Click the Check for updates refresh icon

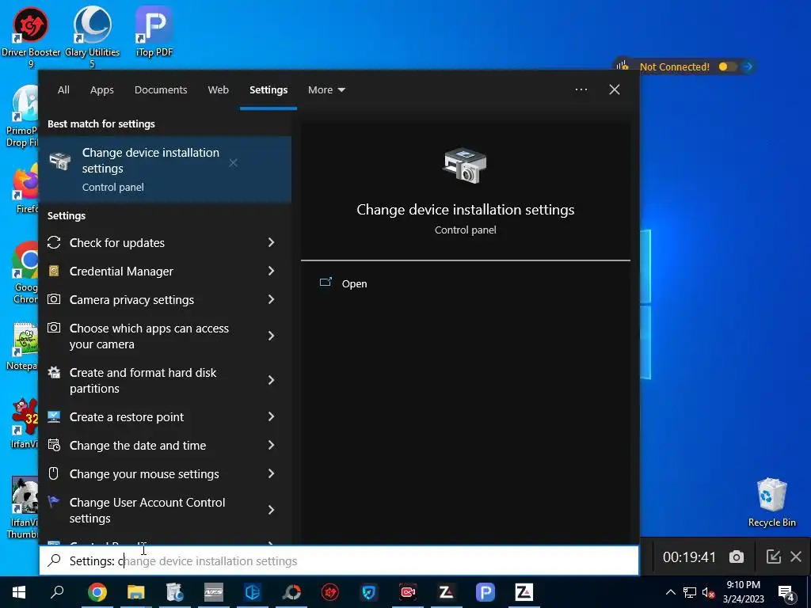coord(54,242)
